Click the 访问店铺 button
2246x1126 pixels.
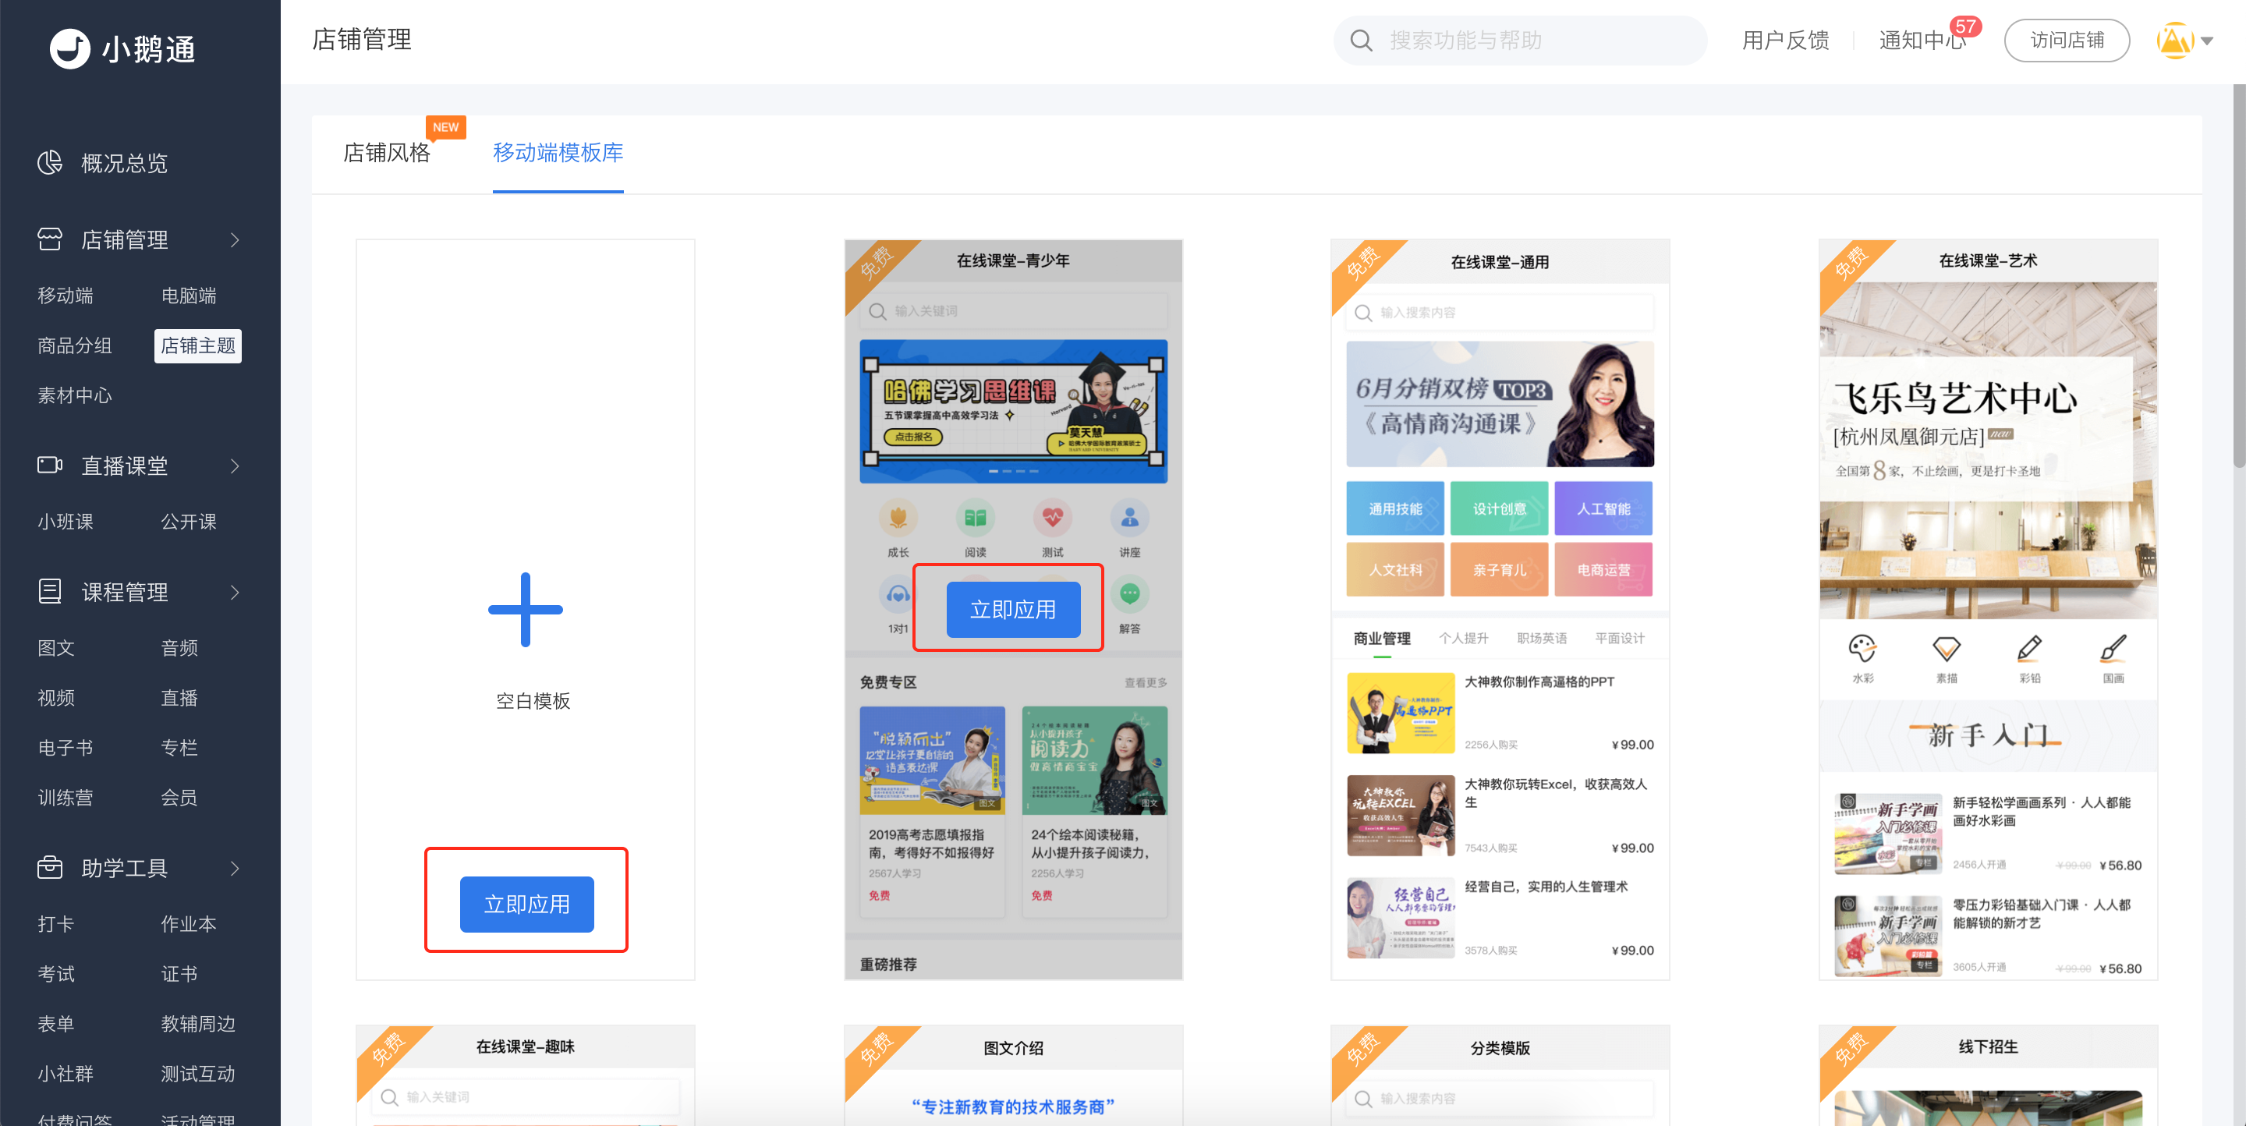[x=2067, y=40]
